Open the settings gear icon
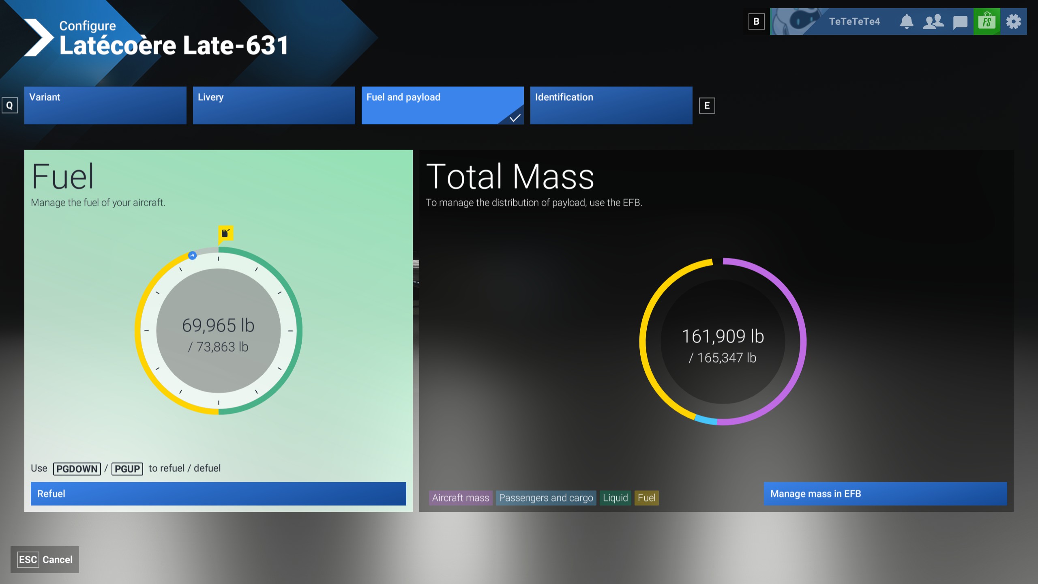This screenshot has width=1038, height=584. [1013, 21]
